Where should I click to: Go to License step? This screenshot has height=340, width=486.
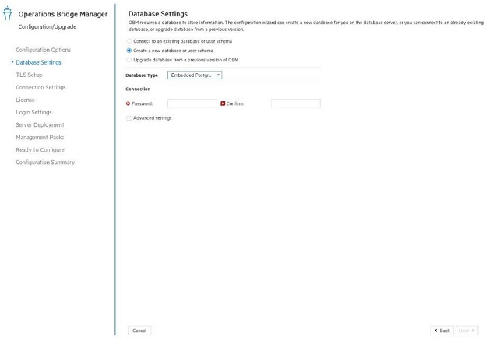[25, 100]
